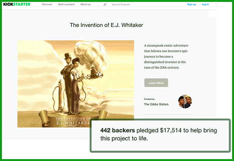The width and height of the screenshot is (234, 161).
Task: Click the Sign up link
Action: [191, 4]
